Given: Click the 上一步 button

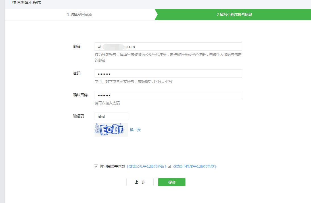Looking at the screenshot, I should [x=140, y=182].
